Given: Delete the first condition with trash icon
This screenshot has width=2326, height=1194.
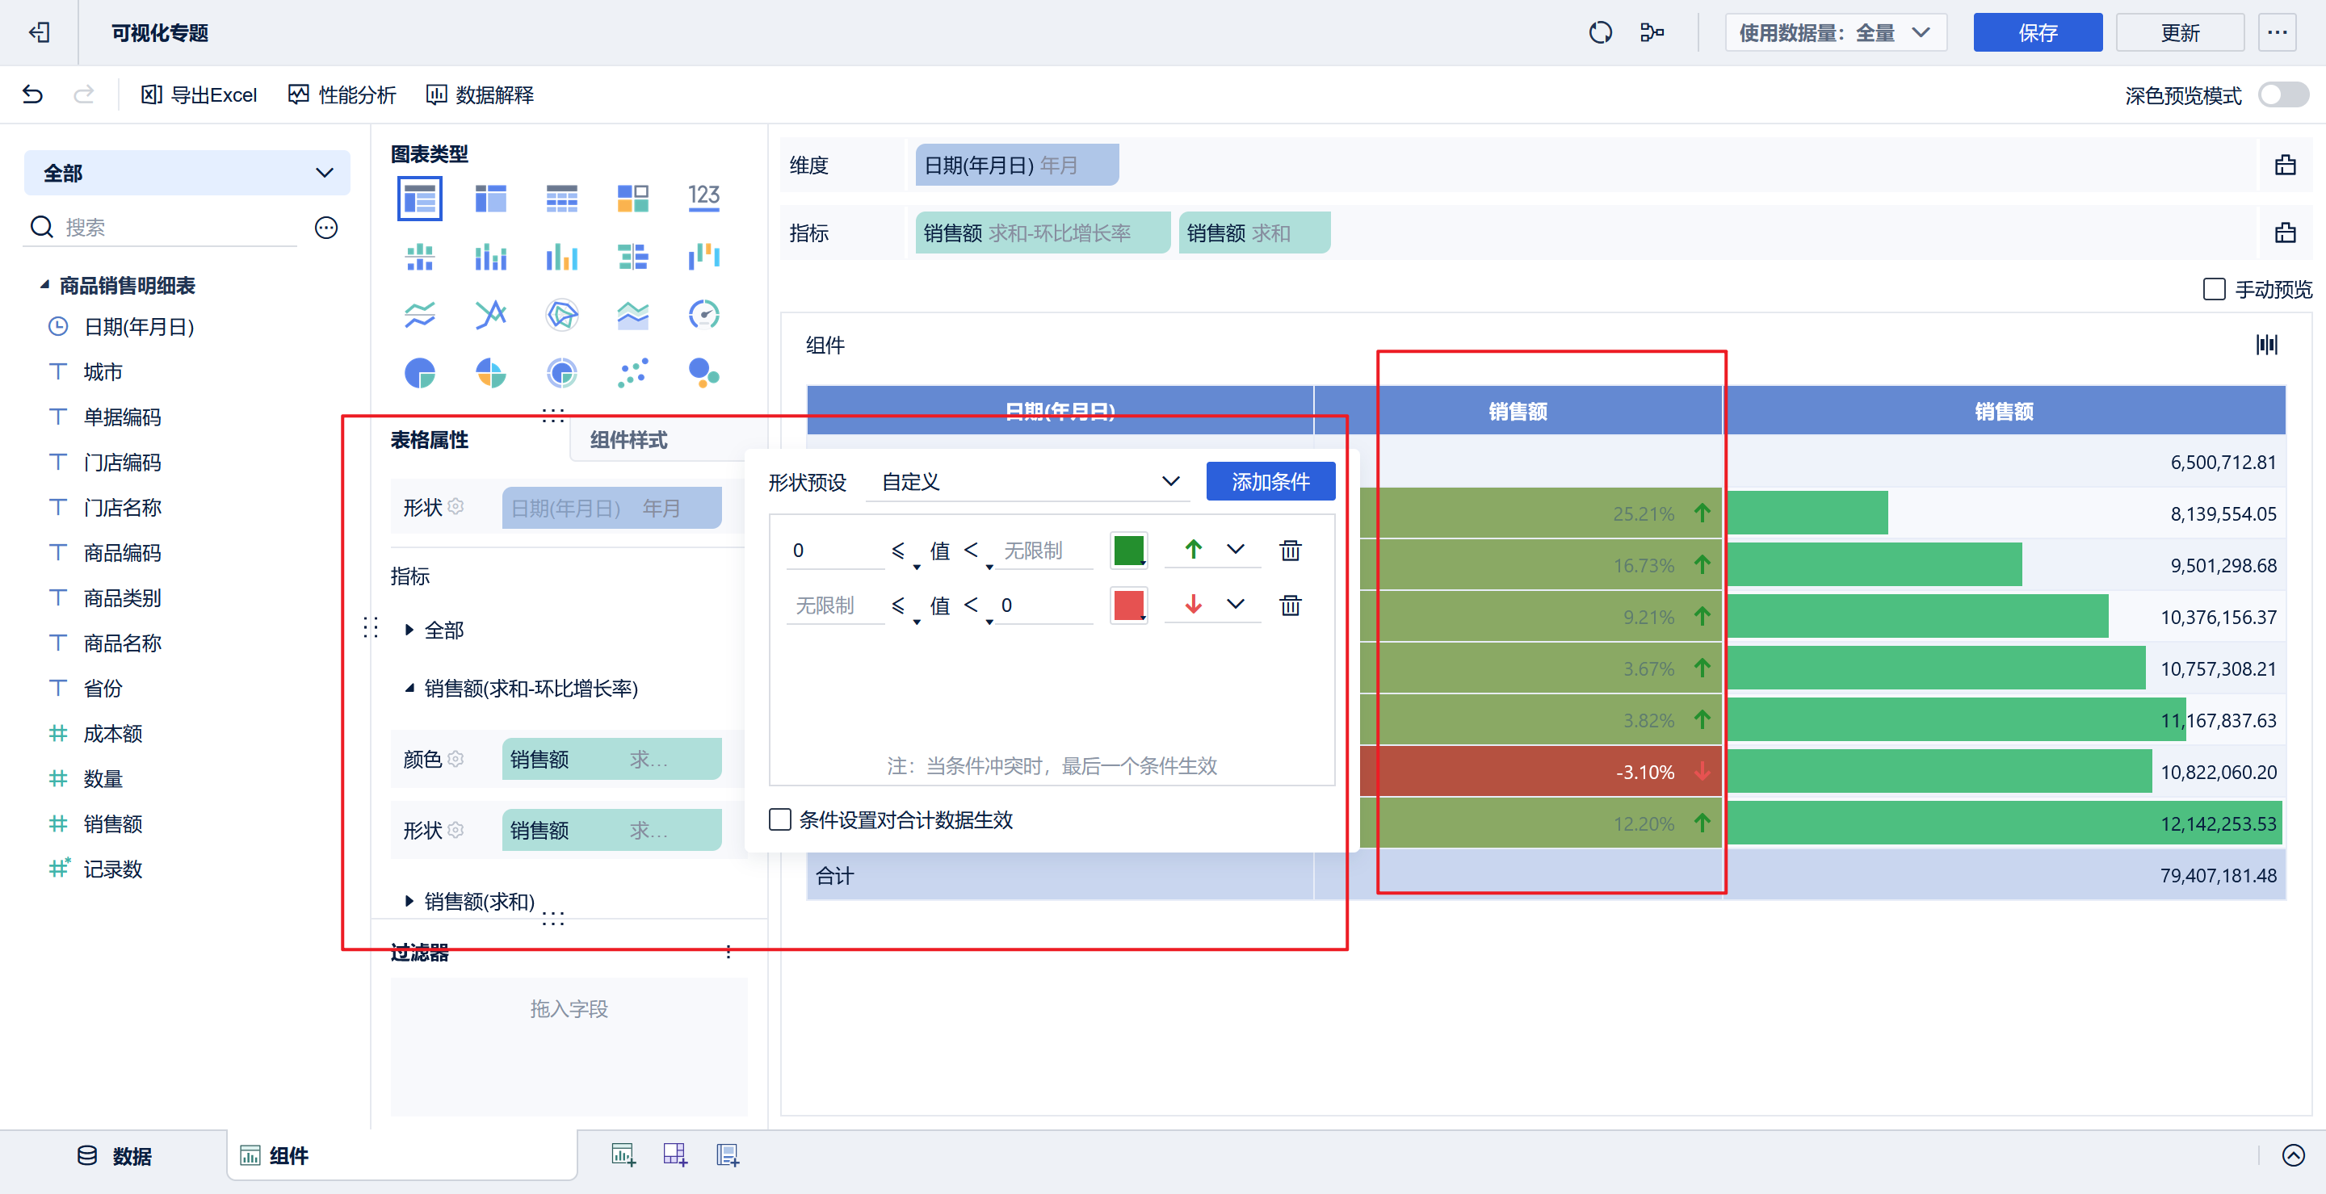Looking at the screenshot, I should [1291, 550].
